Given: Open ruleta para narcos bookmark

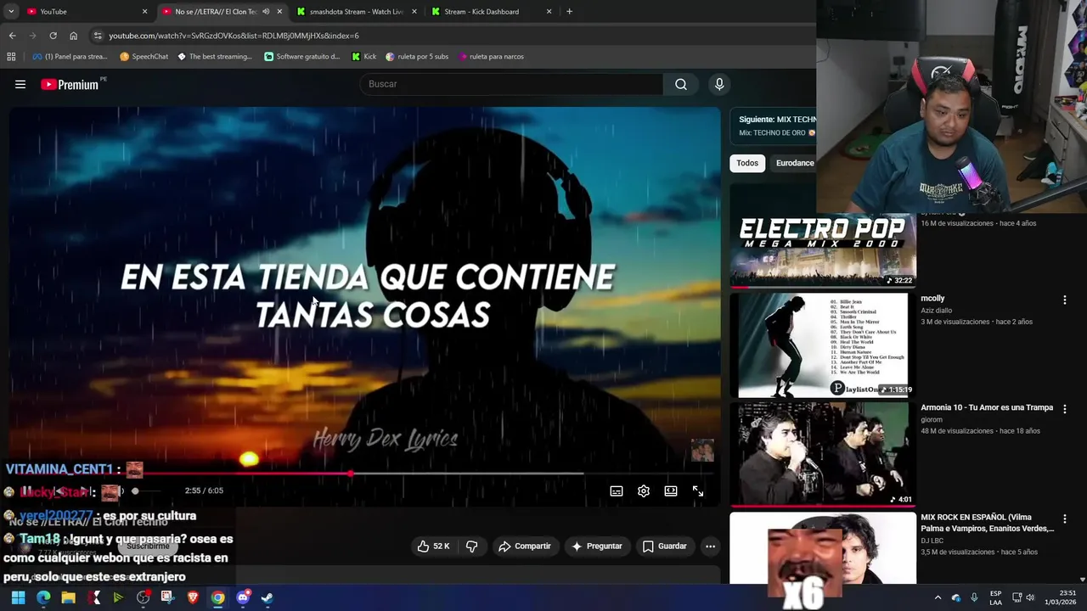Looking at the screenshot, I should pos(491,57).
